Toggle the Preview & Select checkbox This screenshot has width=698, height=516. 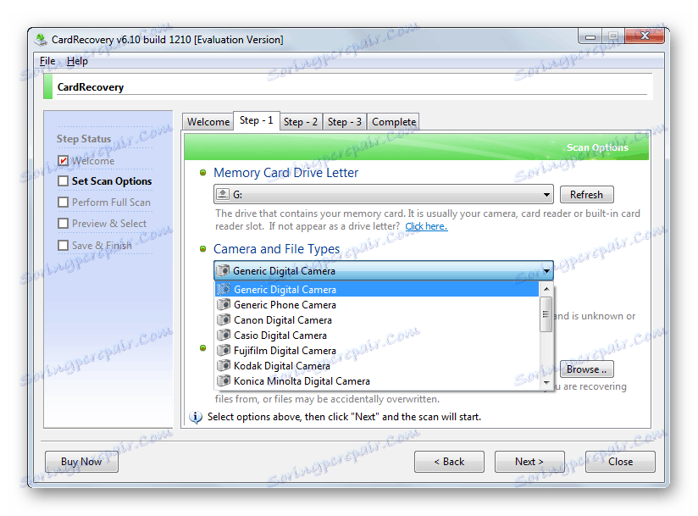(x=64, y=223)
